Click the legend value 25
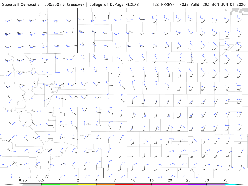Viewport: 248px width, 186px height. pyautogui.click(x=188, y=180)
